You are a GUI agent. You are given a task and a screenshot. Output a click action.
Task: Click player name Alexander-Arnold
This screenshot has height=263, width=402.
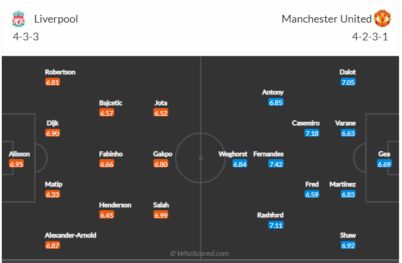(x=71, y=235)
